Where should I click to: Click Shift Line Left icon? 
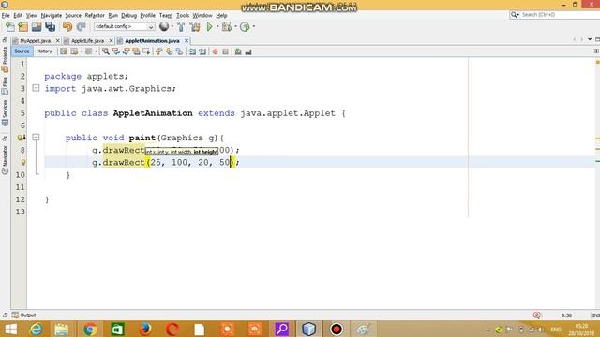tap(192, 51)
